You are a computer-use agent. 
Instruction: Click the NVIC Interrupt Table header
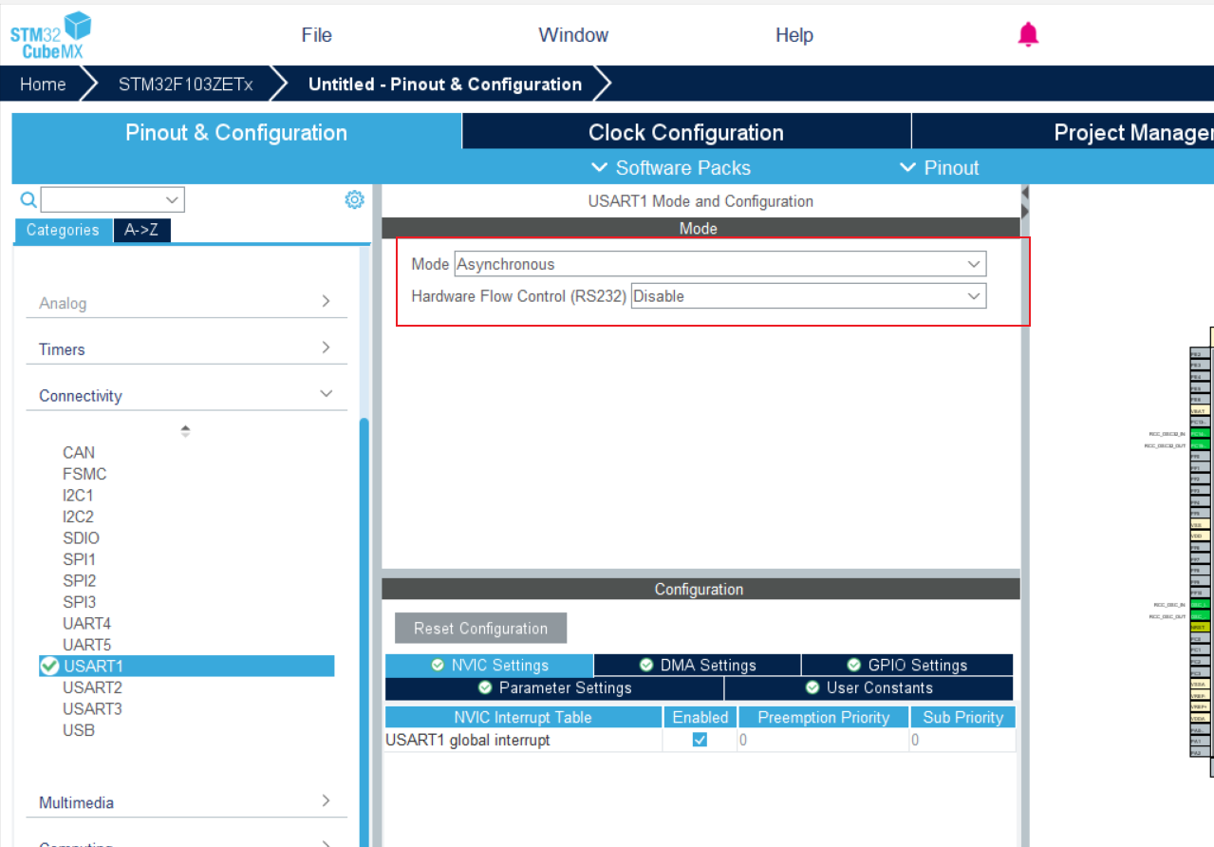[523, 717]
